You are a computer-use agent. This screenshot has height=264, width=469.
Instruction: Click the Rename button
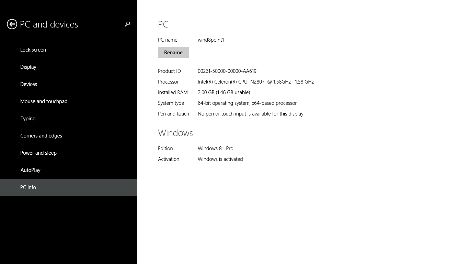(173, 52)
